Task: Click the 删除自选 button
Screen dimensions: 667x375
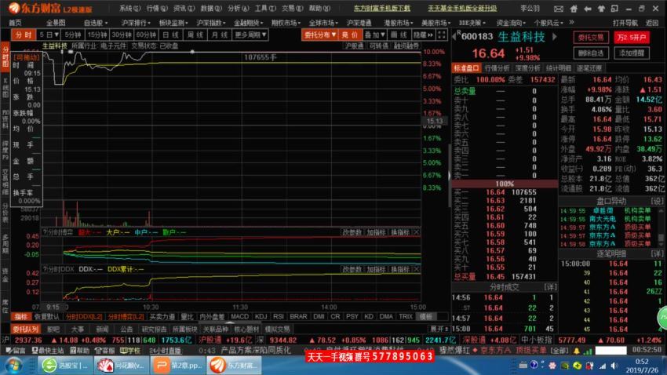Action: coord(591,53)
